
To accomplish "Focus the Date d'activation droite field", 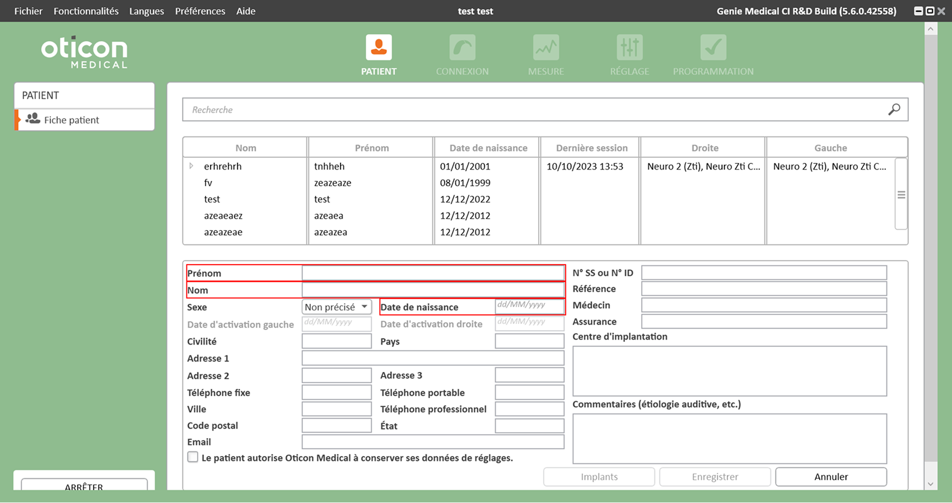I will (x=529, y=324).
